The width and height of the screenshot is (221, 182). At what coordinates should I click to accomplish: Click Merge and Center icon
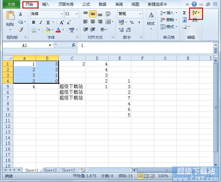point(108,22)
